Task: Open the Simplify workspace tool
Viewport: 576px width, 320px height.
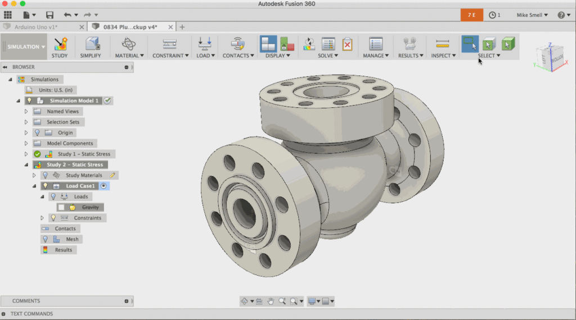Action: pos(91,44)
